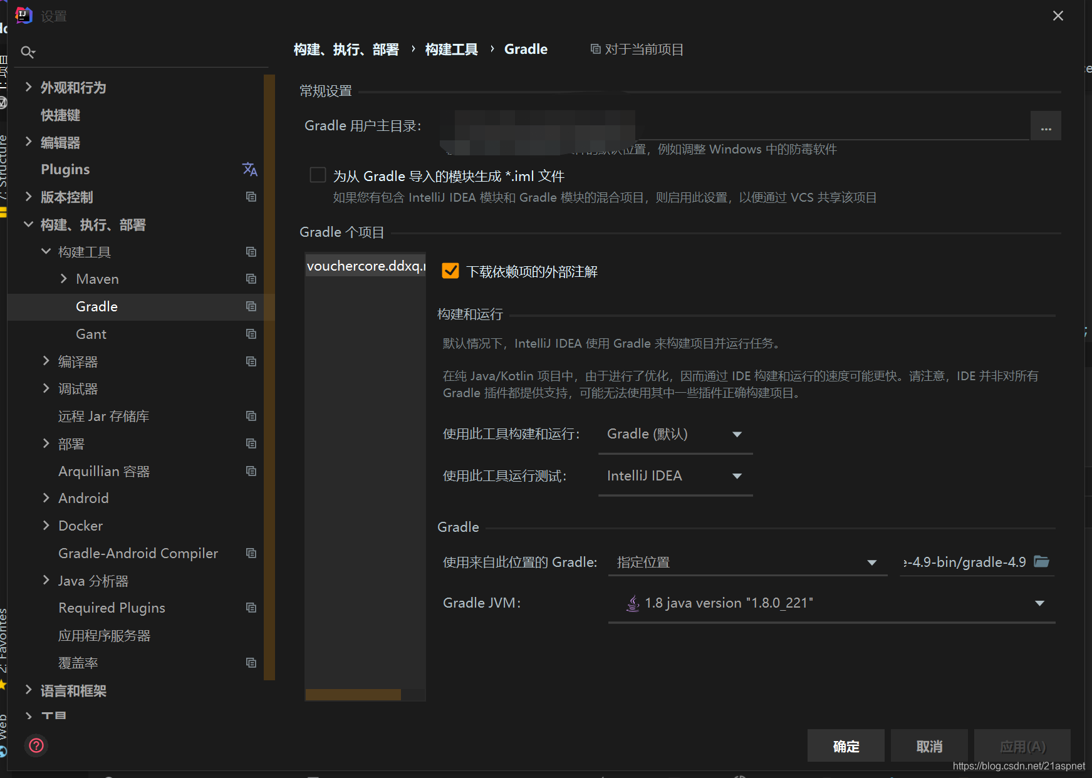This screenshot has height=778, width=1092.
Task: Expand the Maven node
Action: (x=63, y=279)
